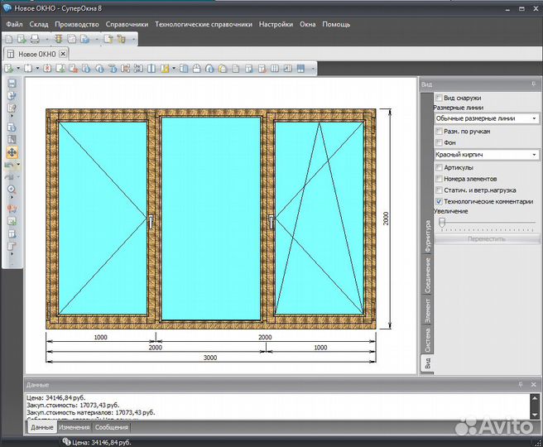543x447 pixels.
Task: Click the new document icon in the top toolbar
Action: [x=9, y=39]
